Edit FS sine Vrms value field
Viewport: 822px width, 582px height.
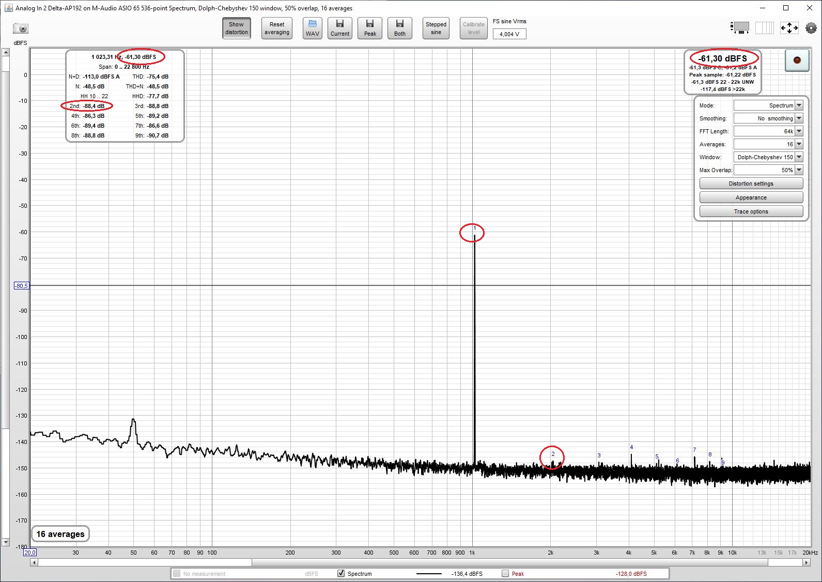[x=509, y=34]
